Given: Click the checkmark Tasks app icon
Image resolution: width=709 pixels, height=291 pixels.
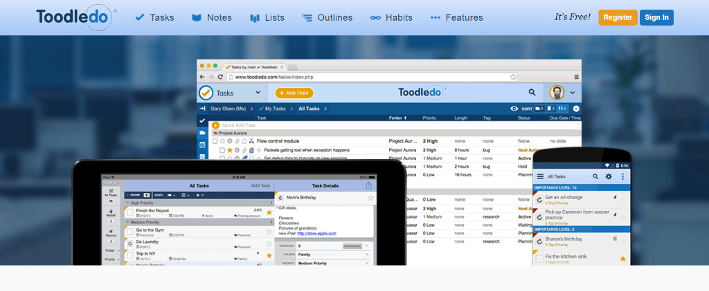Looking at the screenshot, I should click(x=206, y=93).
